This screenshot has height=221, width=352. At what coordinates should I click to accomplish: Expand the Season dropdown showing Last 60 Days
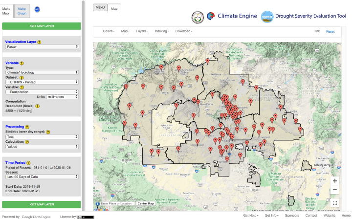42,177
